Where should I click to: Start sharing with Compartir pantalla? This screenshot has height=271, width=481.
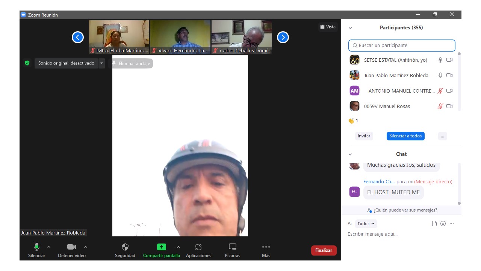point(161,250)
